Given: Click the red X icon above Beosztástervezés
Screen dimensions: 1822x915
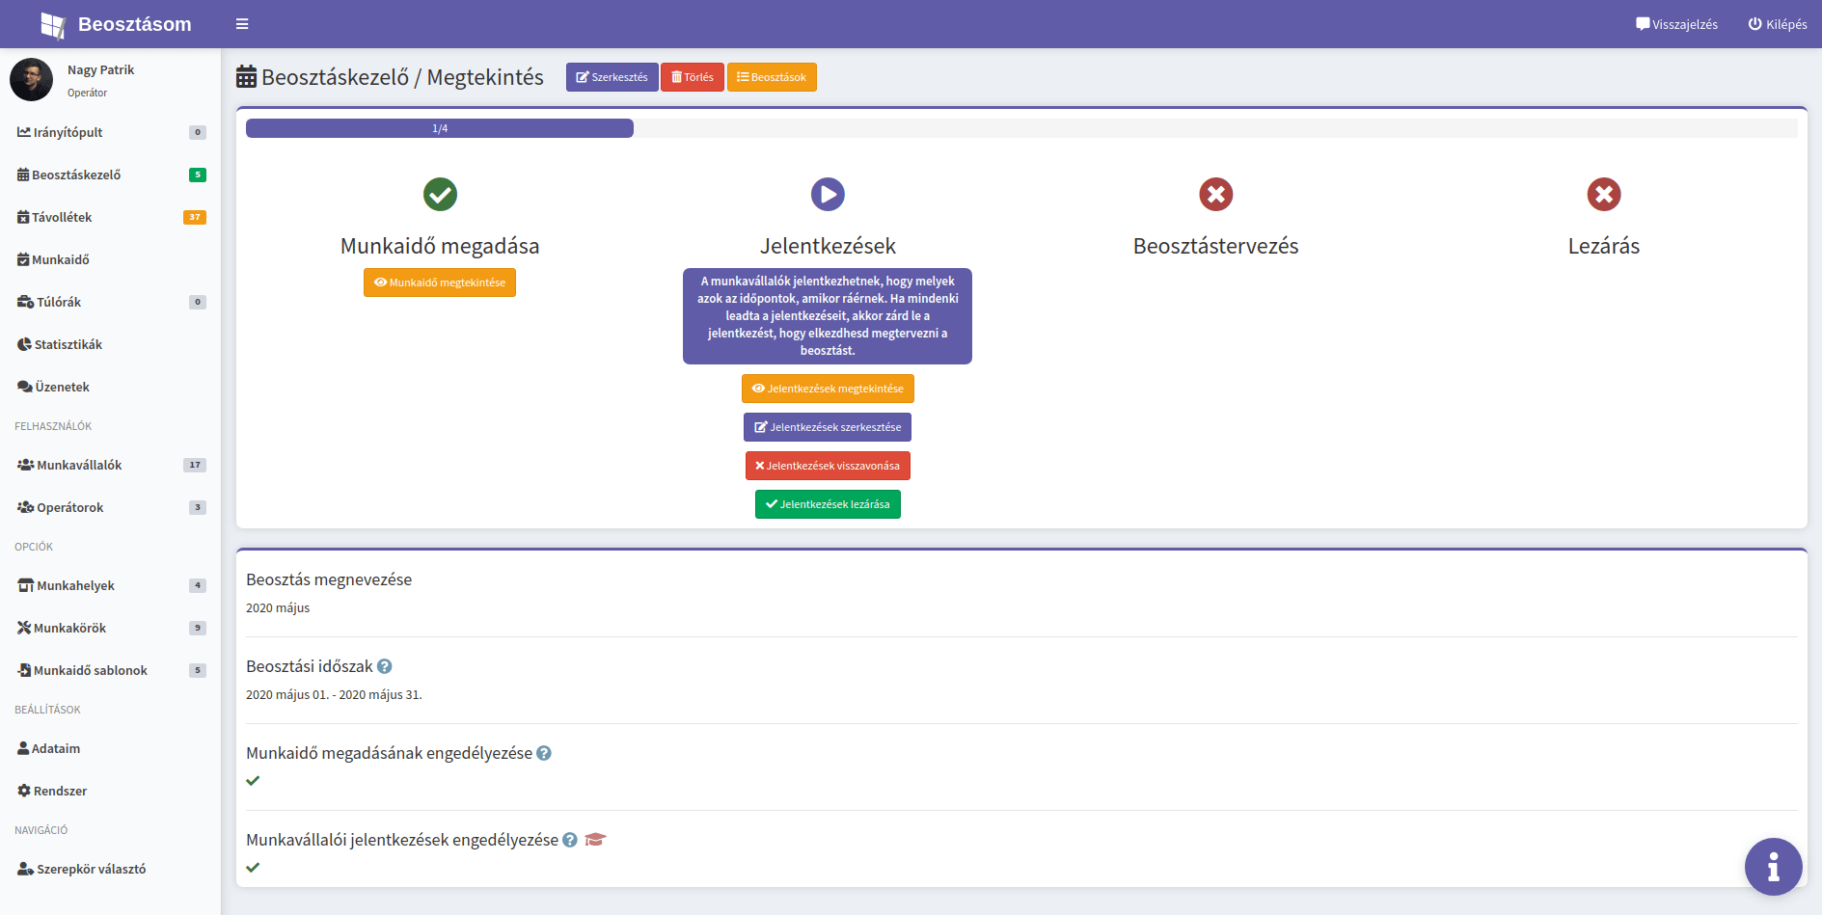Looking at the screenshot, I should (1215, 195).
